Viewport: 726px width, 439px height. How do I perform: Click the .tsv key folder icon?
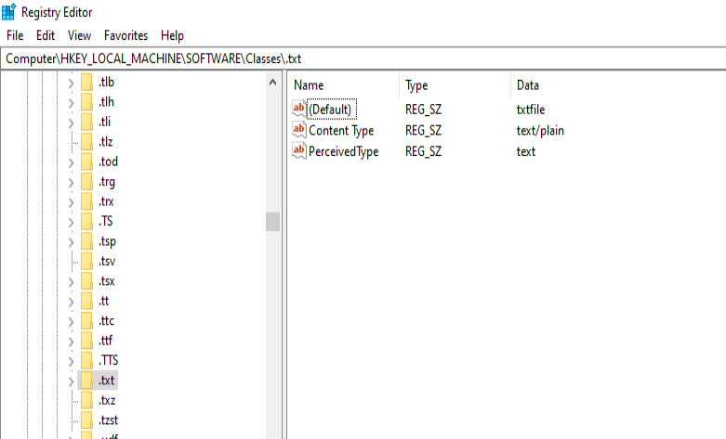coord(86,261)
